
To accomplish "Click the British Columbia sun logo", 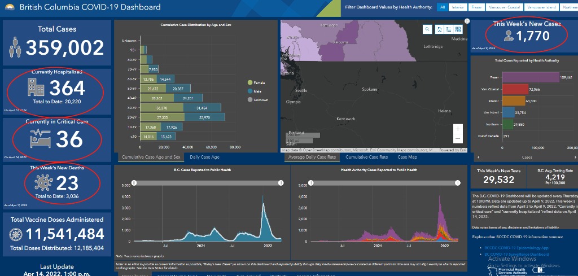I will tap(10, 7).
